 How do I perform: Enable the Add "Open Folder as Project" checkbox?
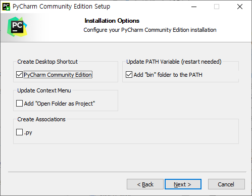[x=19, y=104]
